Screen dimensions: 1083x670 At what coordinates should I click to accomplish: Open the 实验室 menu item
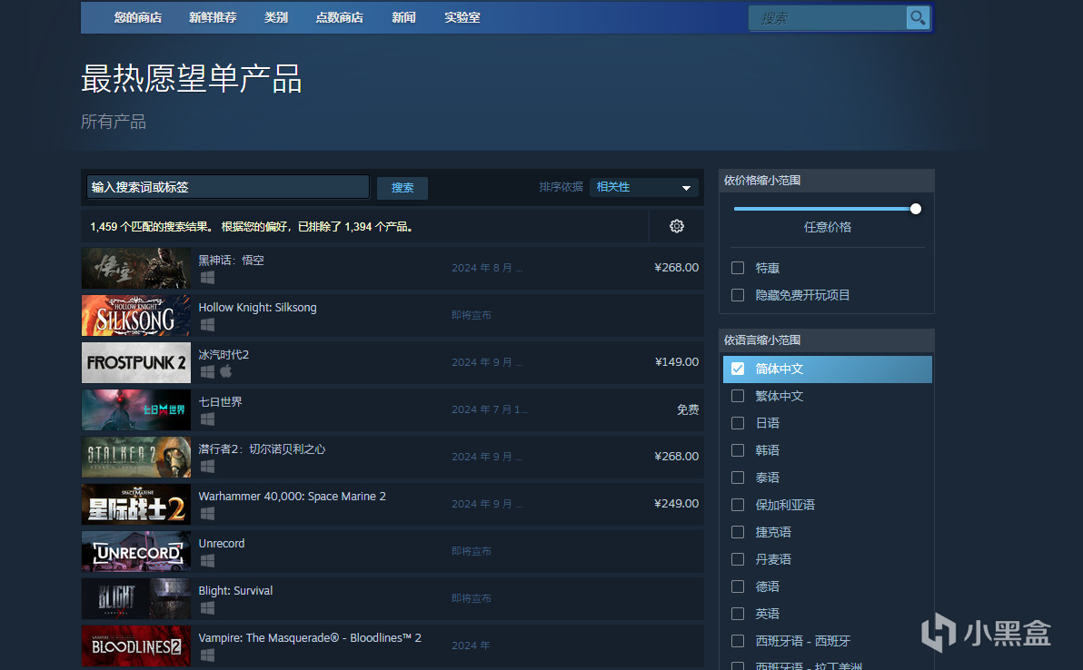pyautogui.click(x=462, y=18)
